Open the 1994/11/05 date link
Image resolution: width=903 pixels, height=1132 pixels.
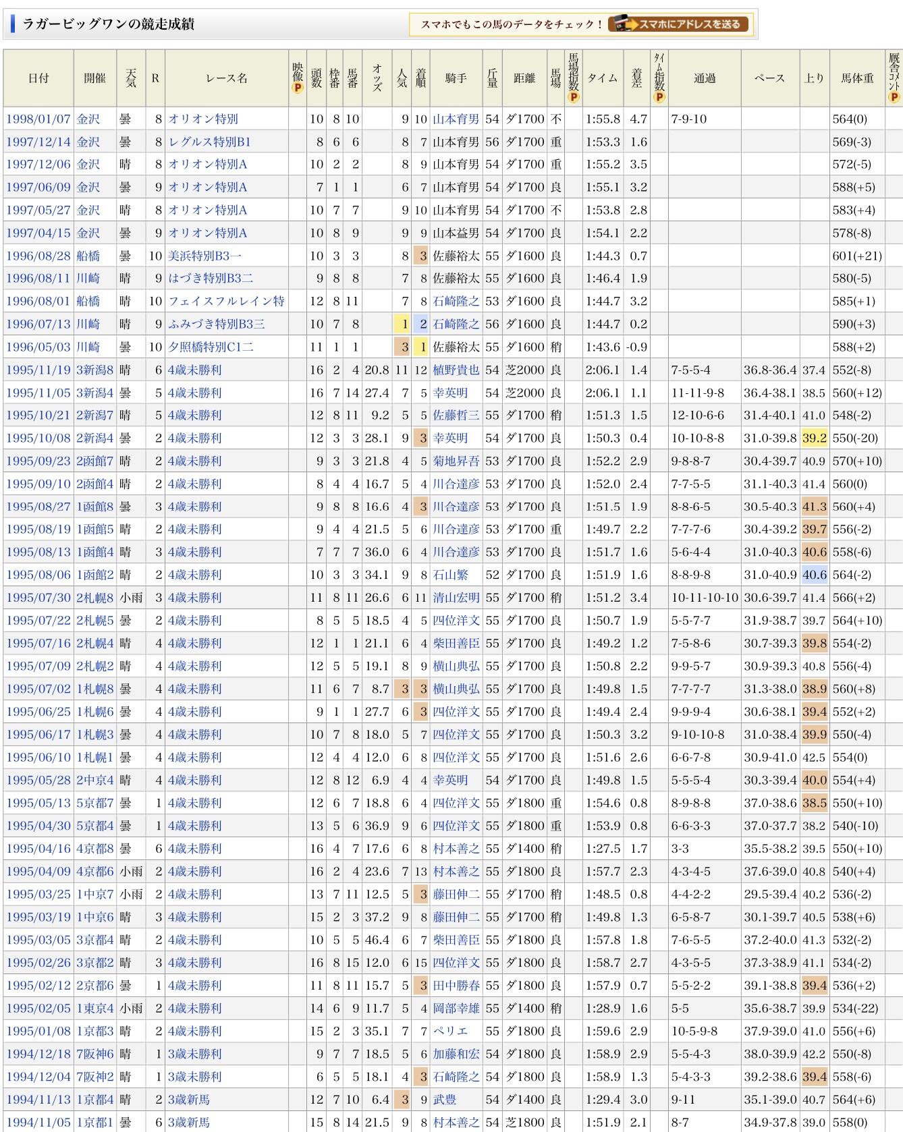pyautogui.click(x=38, y=1123)
